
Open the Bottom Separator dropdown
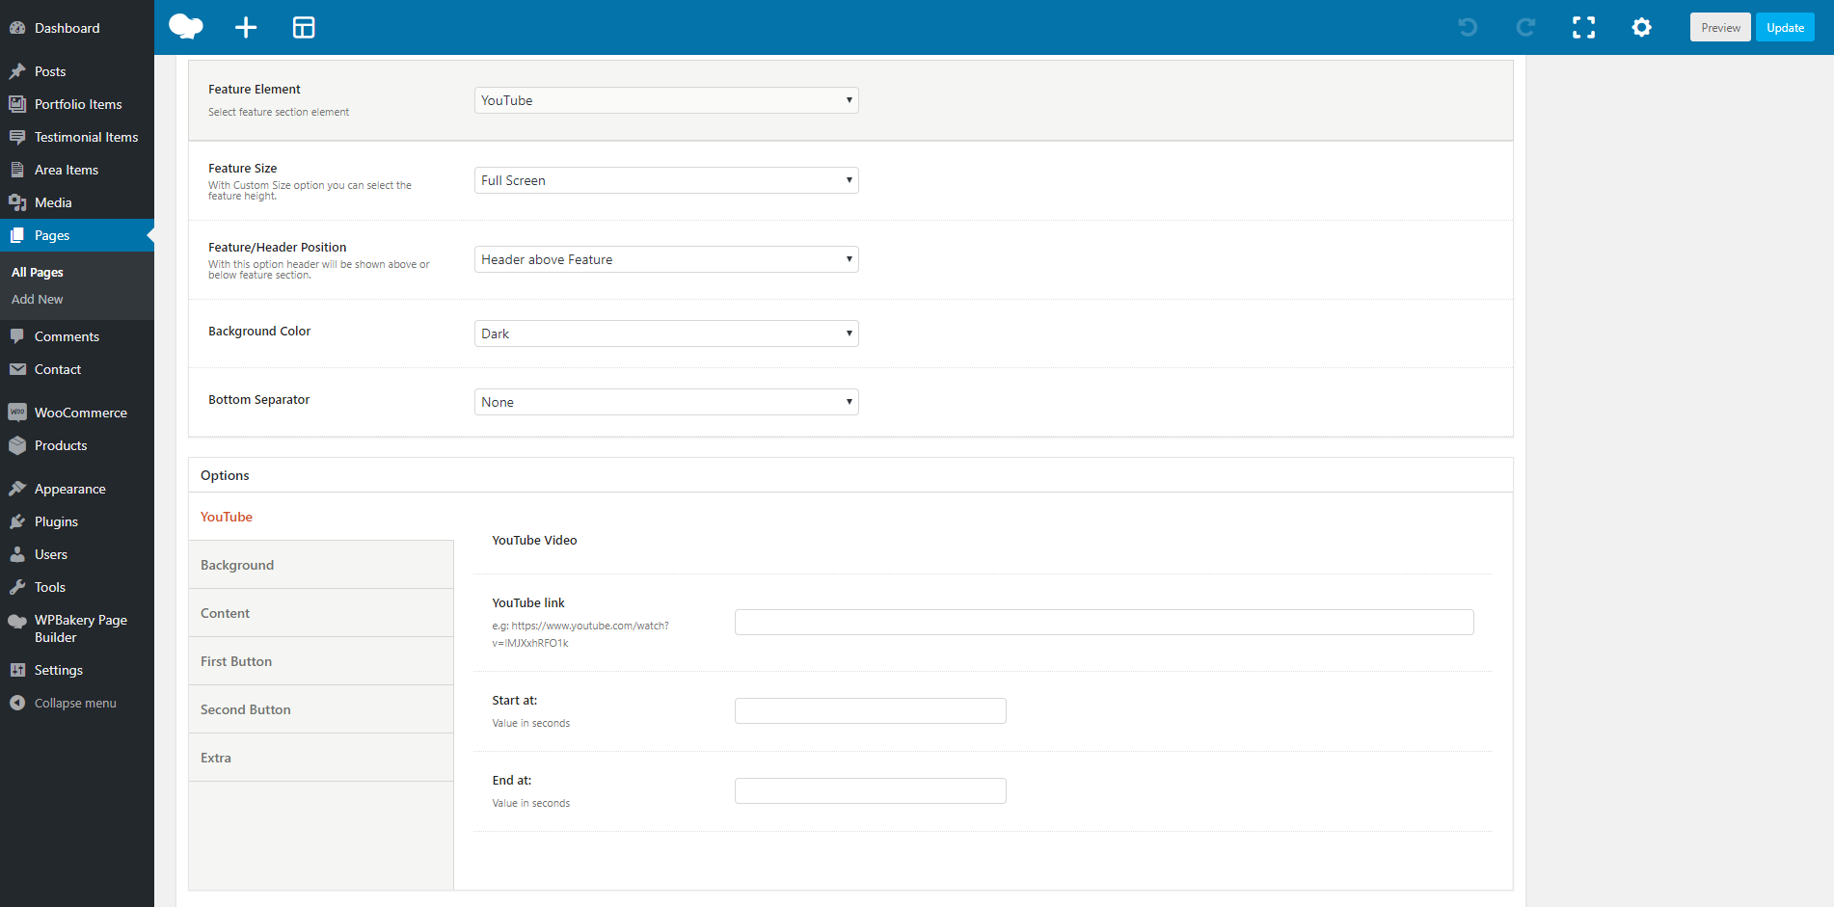point(666,402)
